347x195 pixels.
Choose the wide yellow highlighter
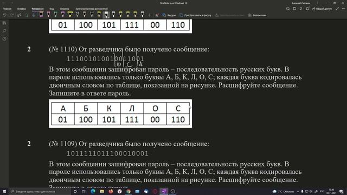(x=70, y=15)
